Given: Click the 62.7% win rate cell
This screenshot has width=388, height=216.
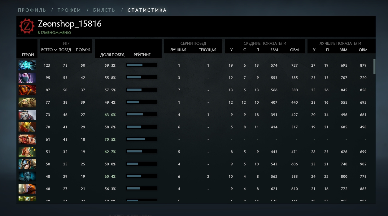Looking at the screenshot, I should click(x=110, y=152).
